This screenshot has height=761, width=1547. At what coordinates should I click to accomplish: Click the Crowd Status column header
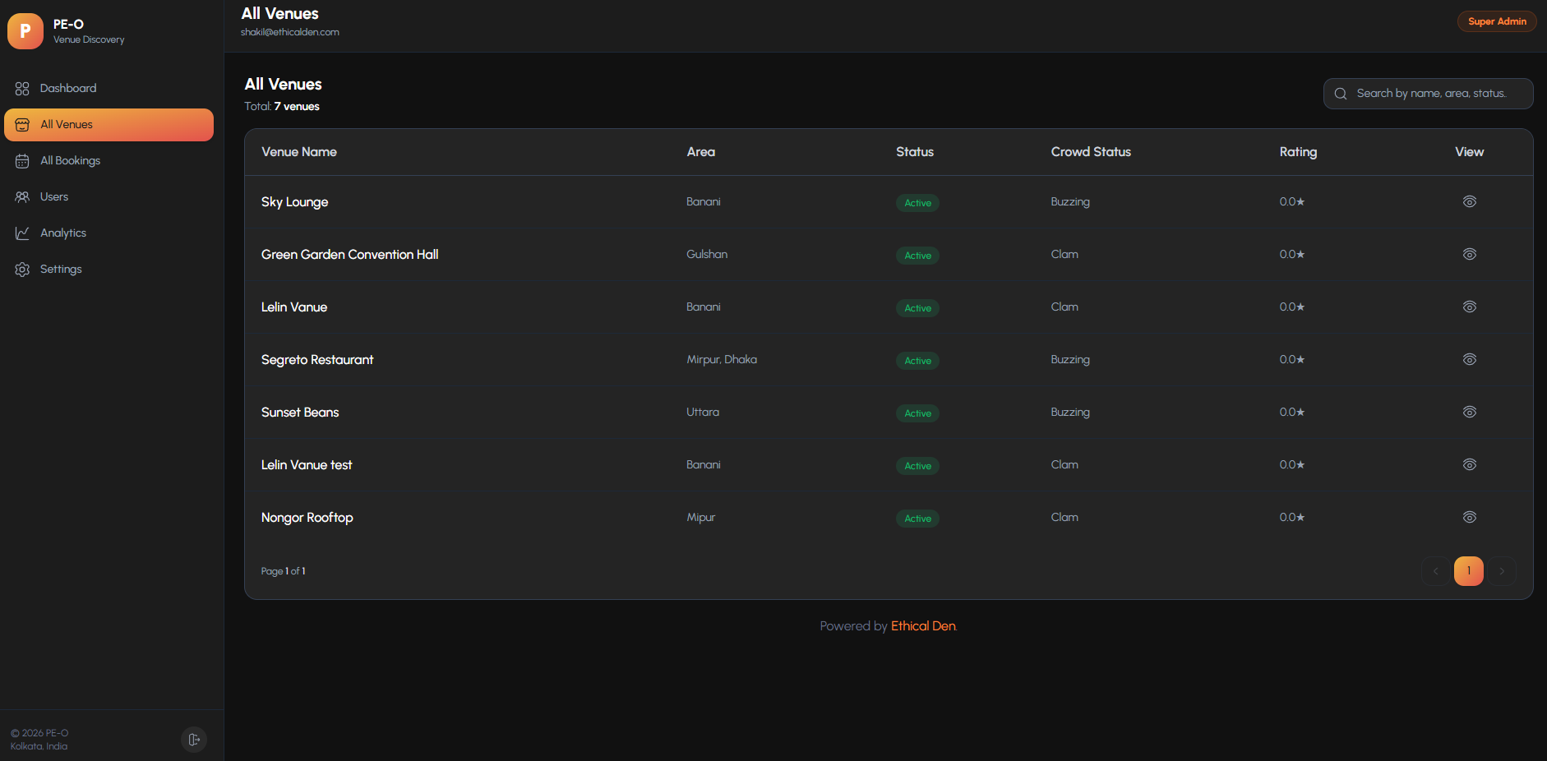(1091, 152)
